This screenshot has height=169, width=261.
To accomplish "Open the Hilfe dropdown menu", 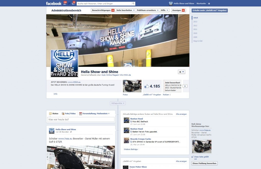I will [x=164, y=10].
